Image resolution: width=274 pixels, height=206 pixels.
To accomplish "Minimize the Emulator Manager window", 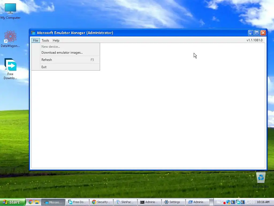I will pyautogui.click(x=250, y=33).
